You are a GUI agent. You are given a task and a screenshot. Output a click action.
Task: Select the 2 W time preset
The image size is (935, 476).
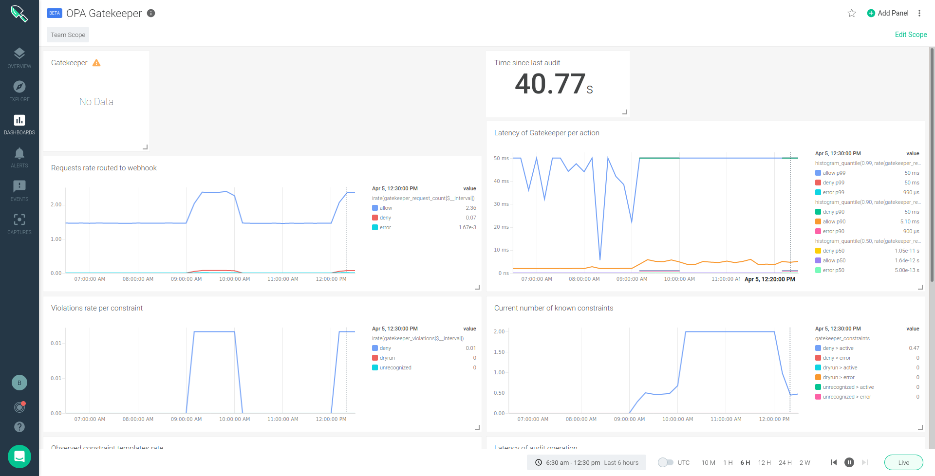coord(805,463)
